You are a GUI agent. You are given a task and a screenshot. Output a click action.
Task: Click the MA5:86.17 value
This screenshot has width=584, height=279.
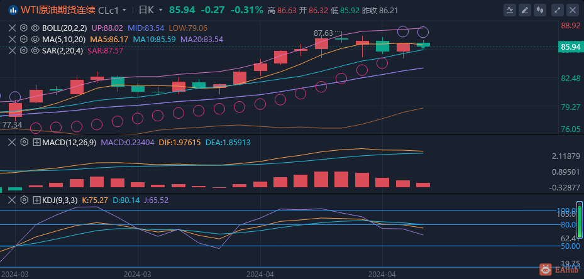108,39
